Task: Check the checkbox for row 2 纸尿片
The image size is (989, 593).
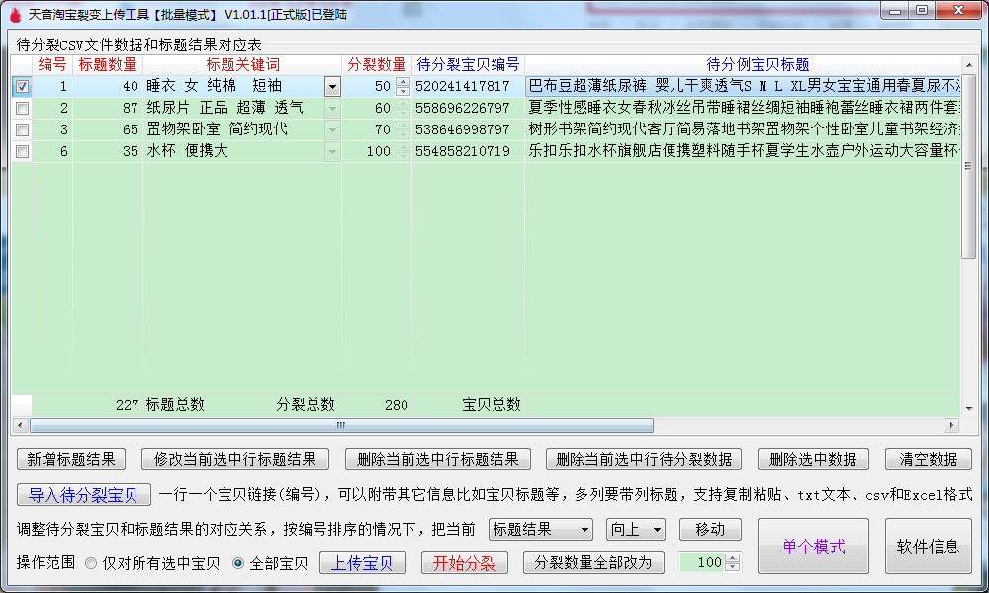Action: point(21,109)
